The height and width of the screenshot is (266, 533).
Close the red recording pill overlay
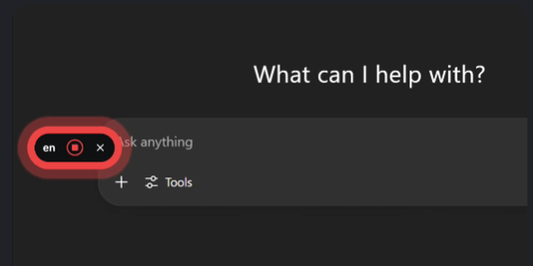point(100,147)
